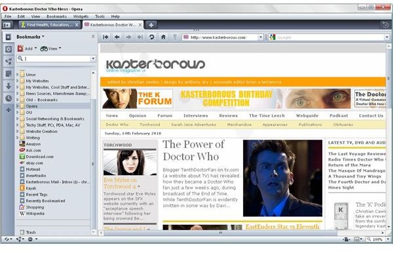Open the address bar dropdown arrow
The width and height of the screenshot is (393, 253).
pos(261,37)
